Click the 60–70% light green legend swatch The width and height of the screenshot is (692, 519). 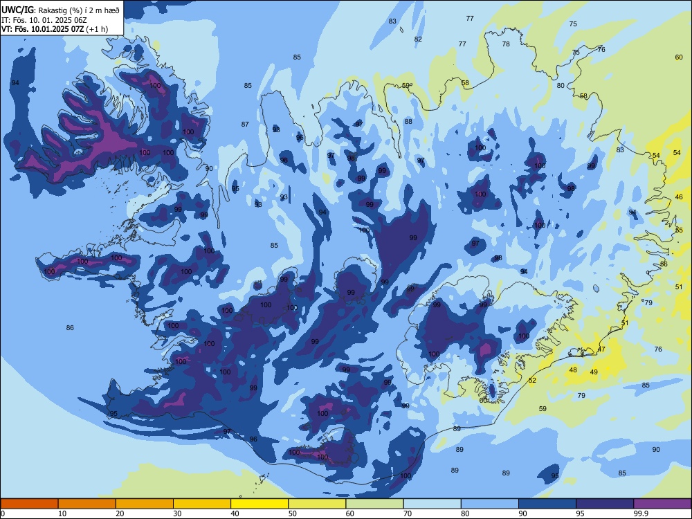pos(374,504)
